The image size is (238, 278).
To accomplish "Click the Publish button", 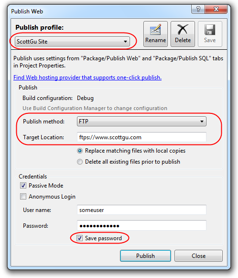I will [x=145, y=256].
